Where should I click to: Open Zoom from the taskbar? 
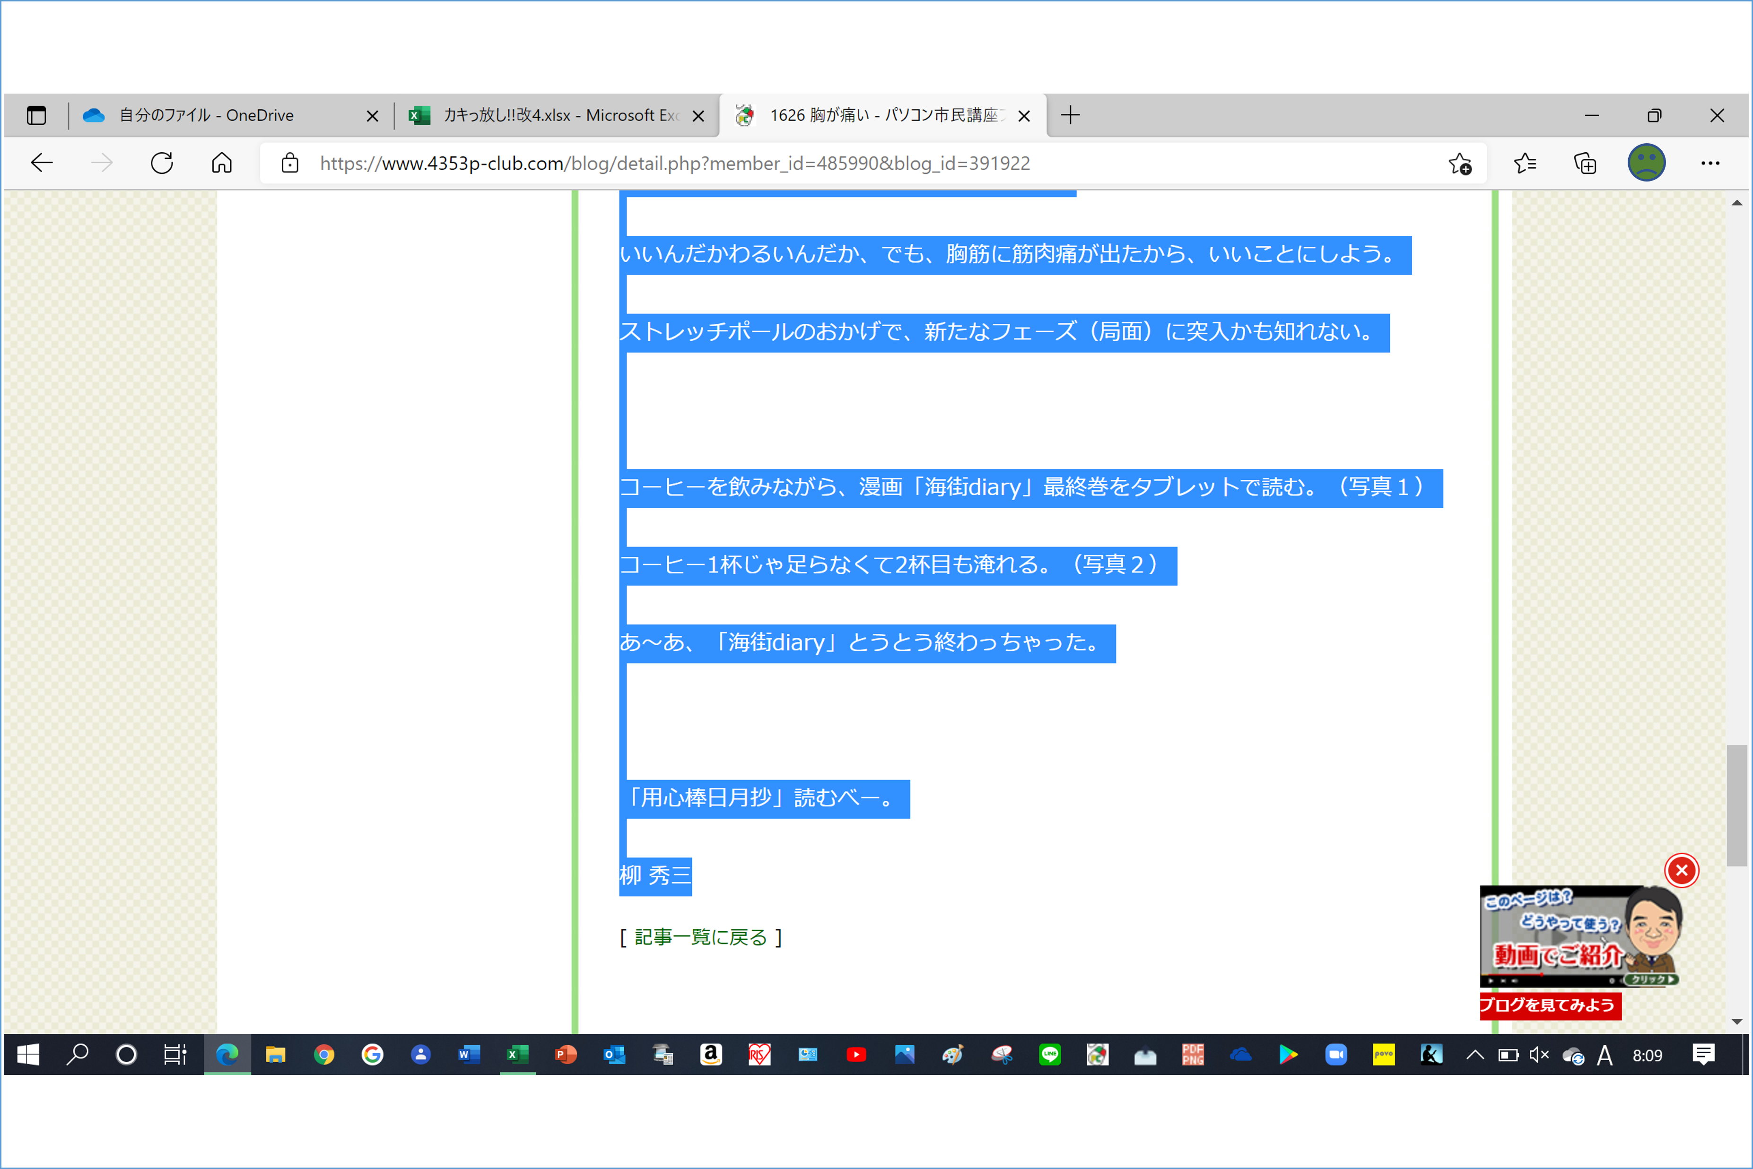coord(1335,1054)
